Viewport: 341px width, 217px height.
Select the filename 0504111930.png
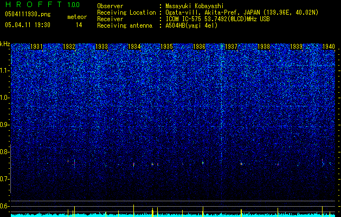28,14
